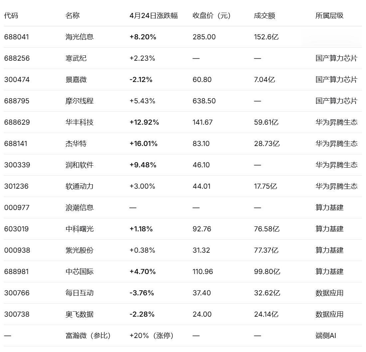This screenshot has height=352, width=366.
Task: Select the 中科曙光 stock name
Action: tap(80, 229)
